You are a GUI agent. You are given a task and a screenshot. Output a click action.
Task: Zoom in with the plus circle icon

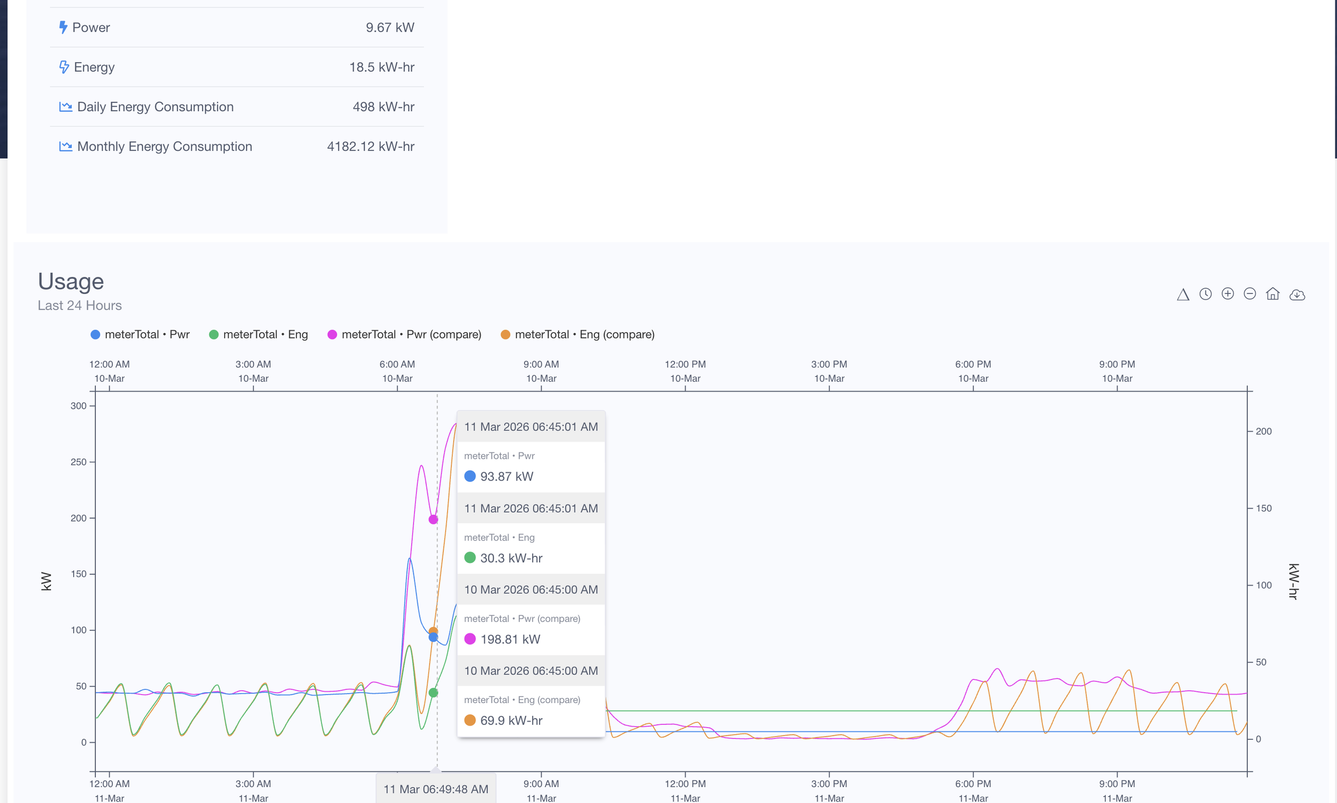pos(1228,294)
